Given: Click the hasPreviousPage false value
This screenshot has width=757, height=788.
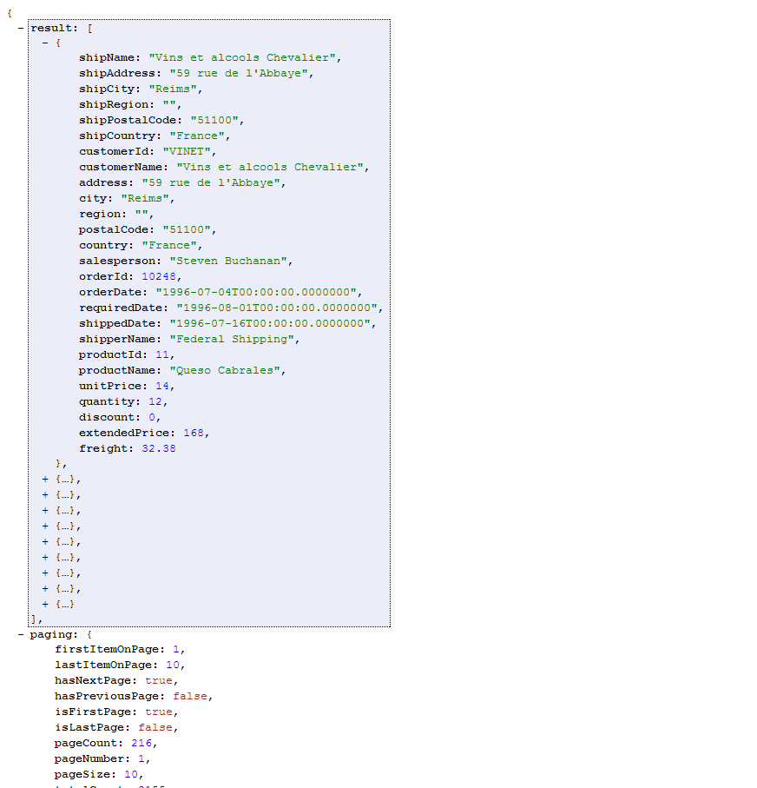Looking at the screenshot, I should [191, 696].
